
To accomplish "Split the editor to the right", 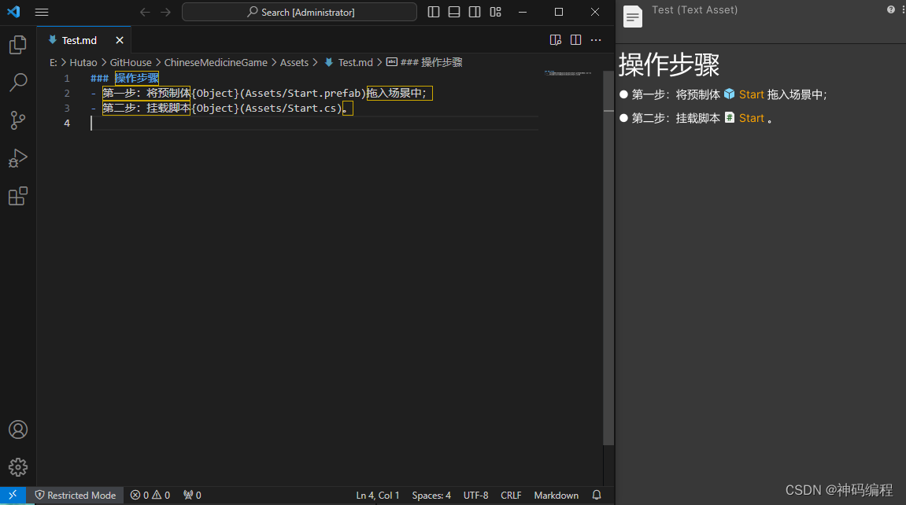I will pyautogui.click(x=575, y=40).
